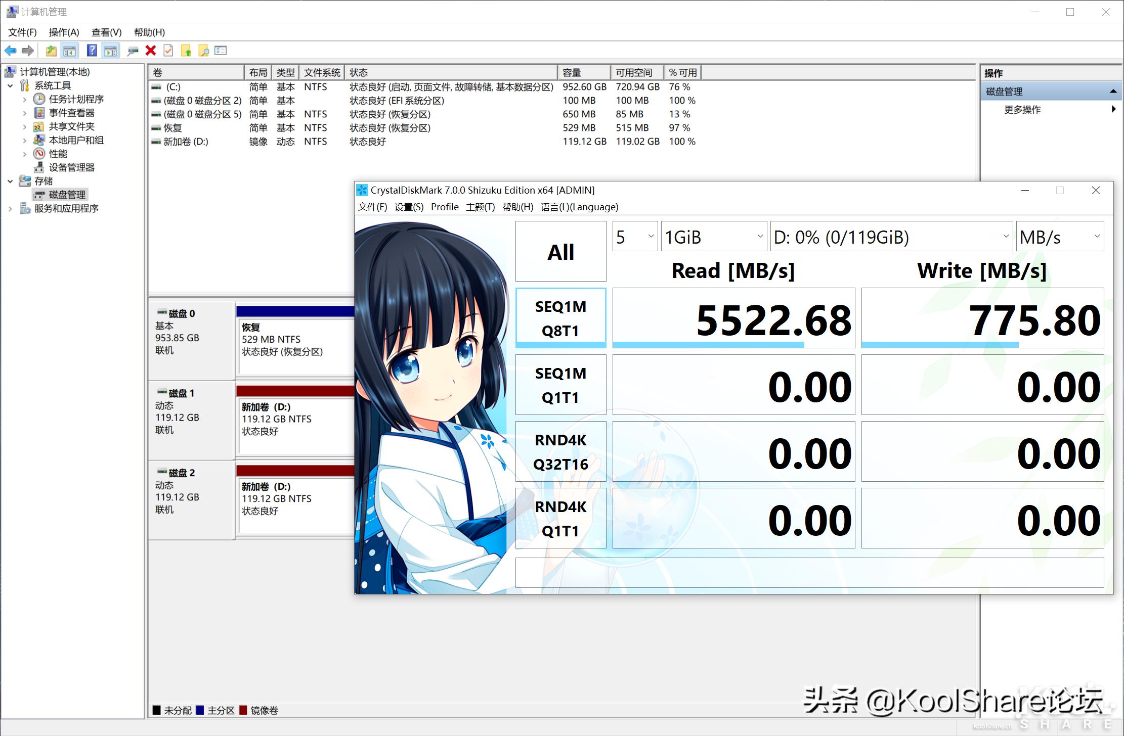Open the 主题(T) theme menu
This screenshot has width=1124, height=736.
click(480, 207)
